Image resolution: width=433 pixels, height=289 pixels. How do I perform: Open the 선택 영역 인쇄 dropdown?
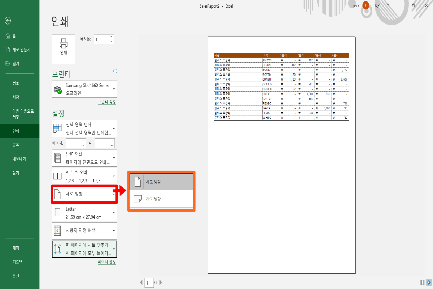84,128
